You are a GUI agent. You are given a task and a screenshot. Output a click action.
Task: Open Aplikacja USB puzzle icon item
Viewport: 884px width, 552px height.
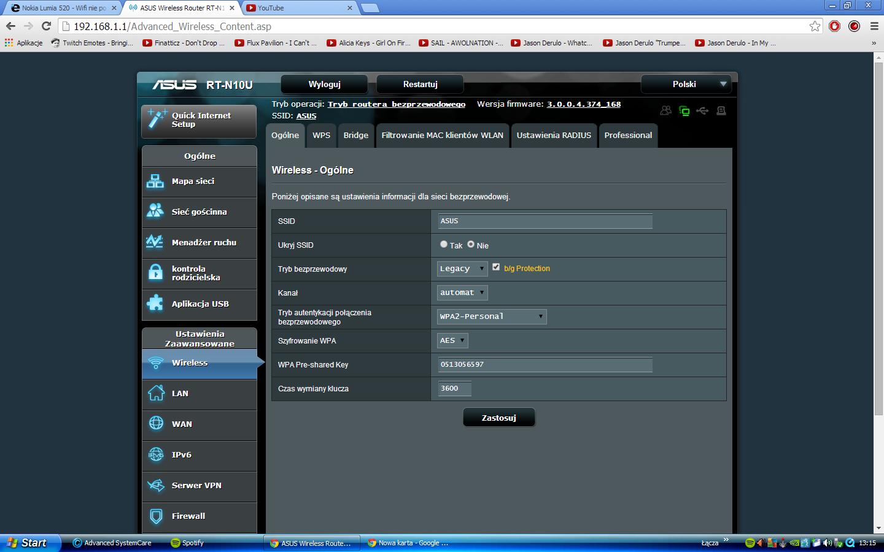point(199,304)
